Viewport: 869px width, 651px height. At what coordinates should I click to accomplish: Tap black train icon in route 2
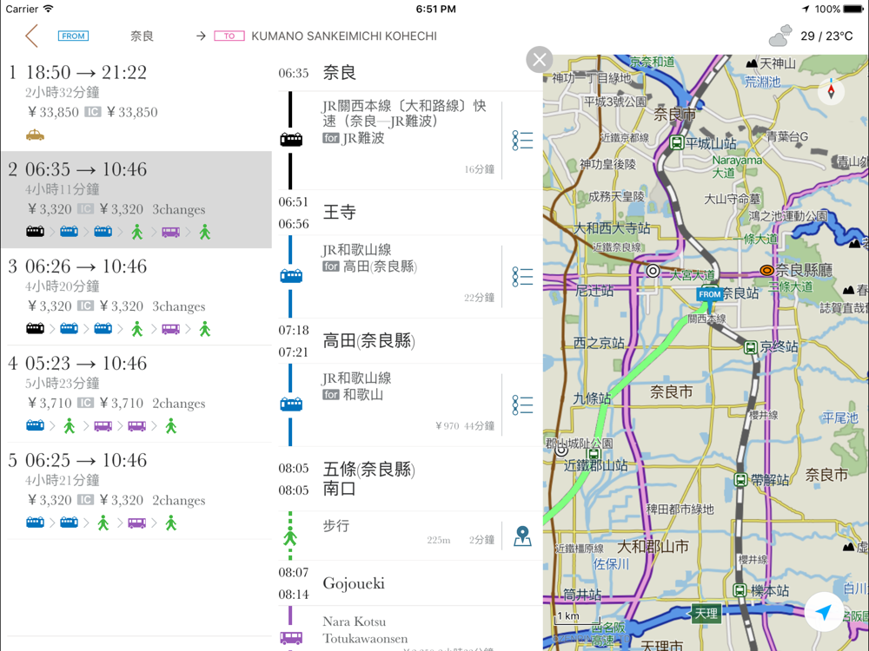pyautogui.click(x=35, y=232)
